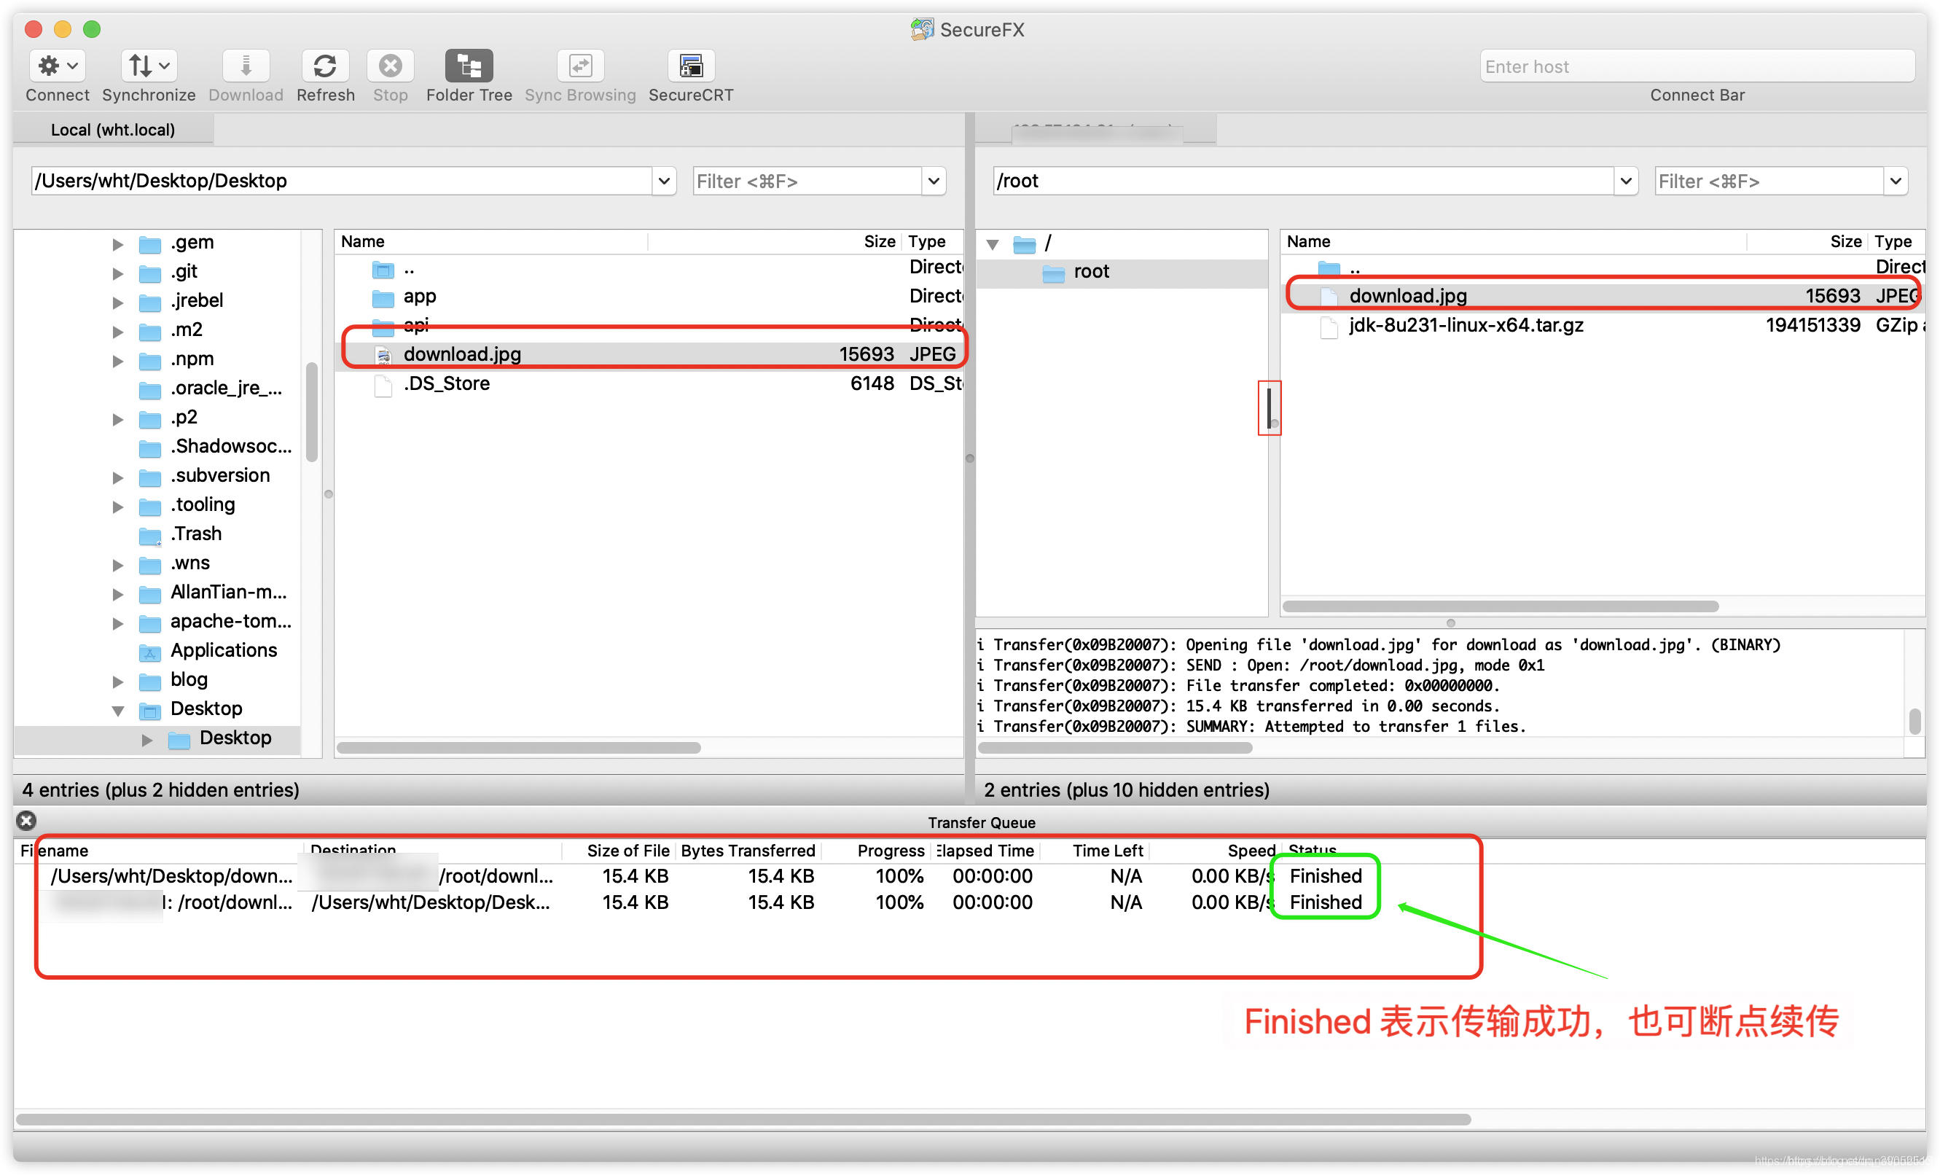Select the .wns folder icon

pyautogui.click(x=149, y=565)
